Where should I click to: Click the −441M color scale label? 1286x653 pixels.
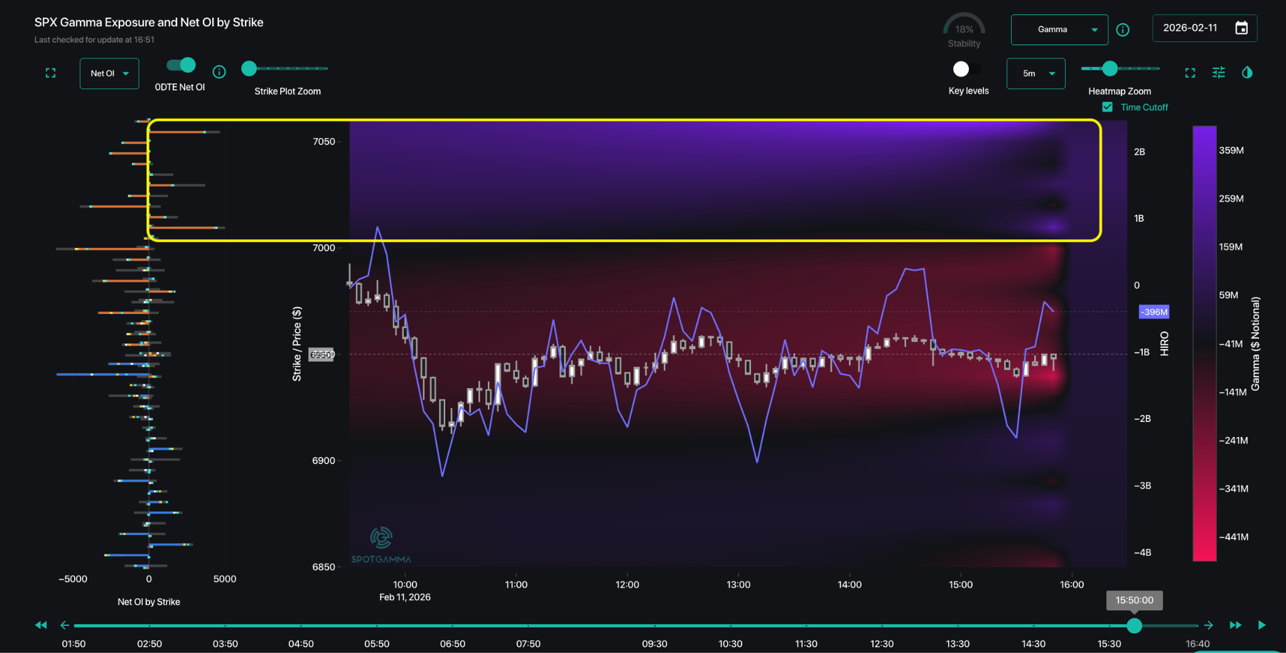tap(1233, 537)
